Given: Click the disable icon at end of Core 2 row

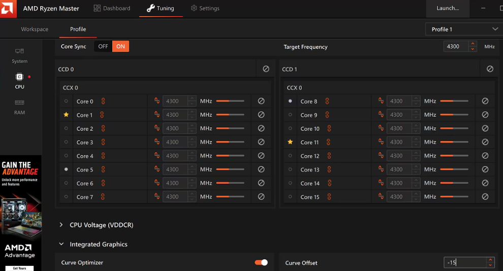Looking at the screenshot, I should [x=261, y=128].
